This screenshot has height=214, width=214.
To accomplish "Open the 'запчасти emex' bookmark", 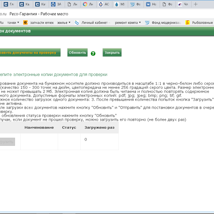I will (x=42, y=23).
